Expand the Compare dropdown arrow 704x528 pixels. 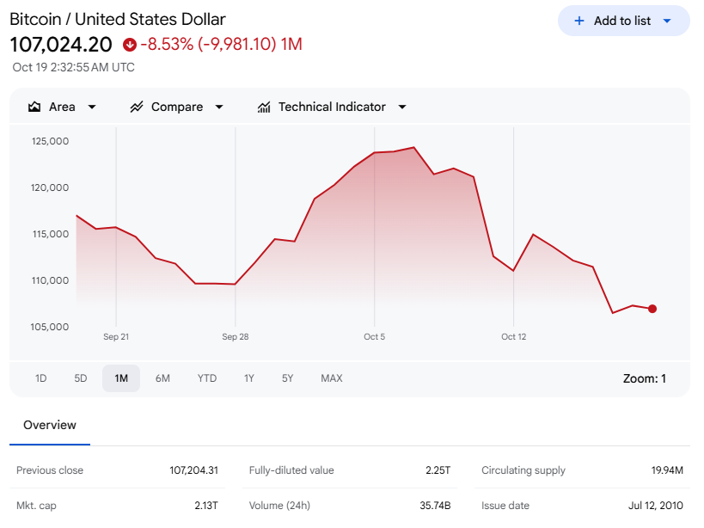coord(219,107)
